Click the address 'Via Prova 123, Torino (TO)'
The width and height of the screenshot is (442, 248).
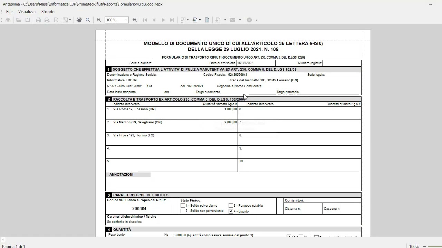click(134, 135)
